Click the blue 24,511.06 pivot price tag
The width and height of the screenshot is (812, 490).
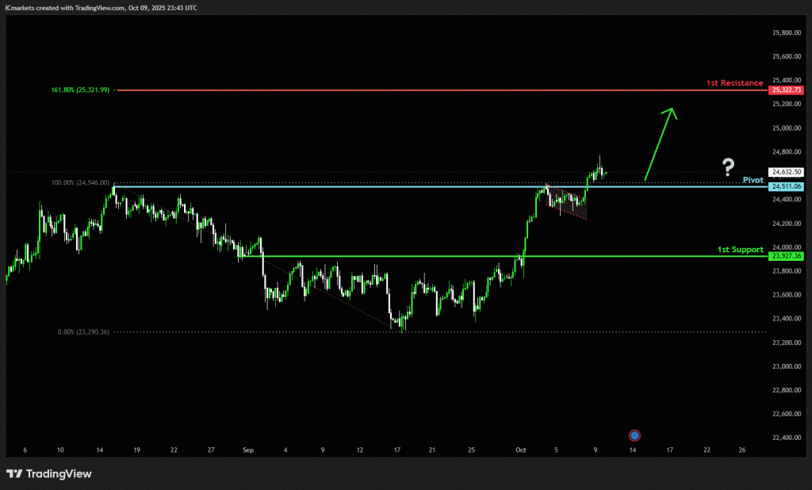coord(786,186)
